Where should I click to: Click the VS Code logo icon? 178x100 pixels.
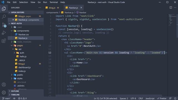coord(3,2)
